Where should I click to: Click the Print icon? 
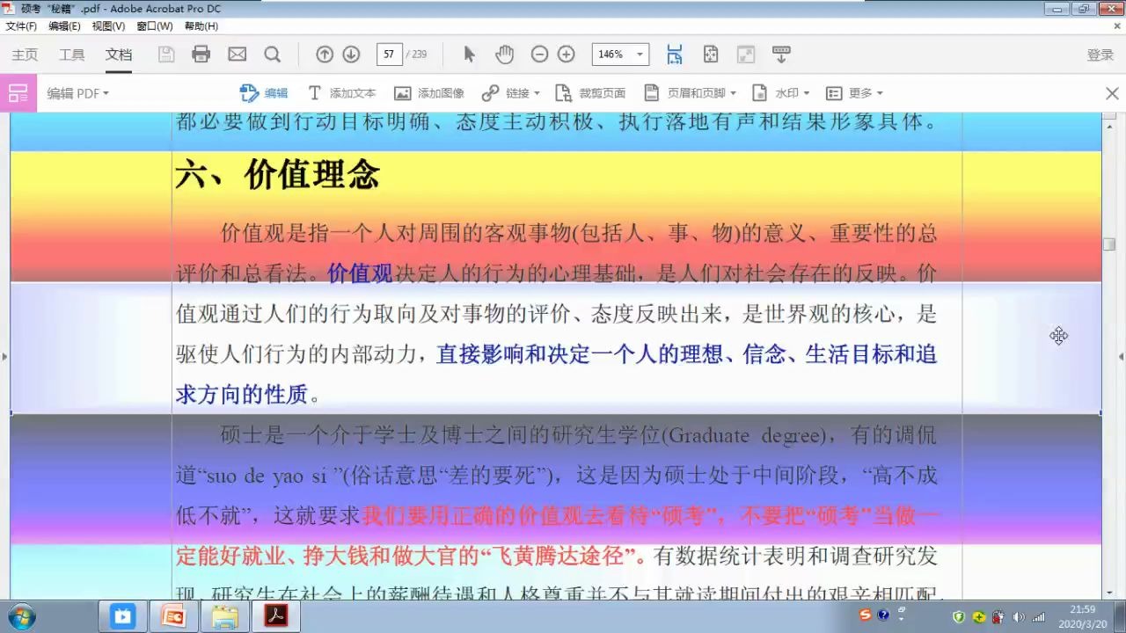[x=201, y=54]
